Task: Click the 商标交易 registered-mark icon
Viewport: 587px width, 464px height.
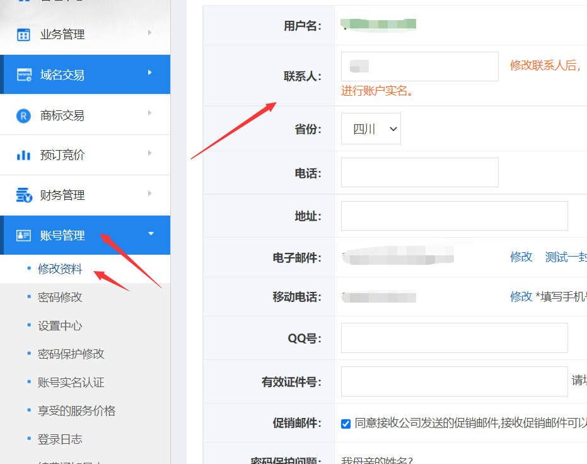Action: [x=23, y=115]
